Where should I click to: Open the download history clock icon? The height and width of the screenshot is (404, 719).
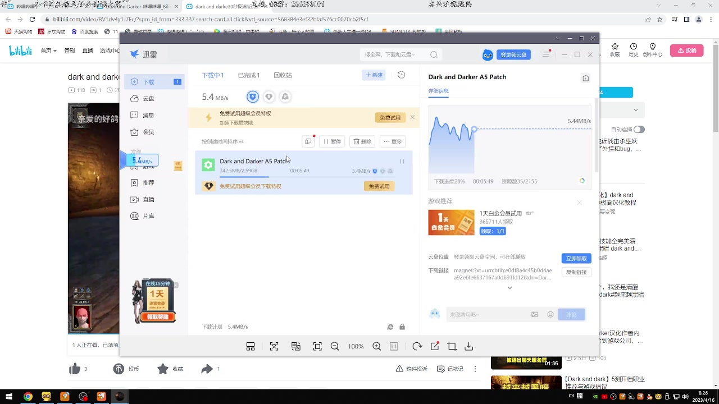pyautogui.click(x=401, y=75)
